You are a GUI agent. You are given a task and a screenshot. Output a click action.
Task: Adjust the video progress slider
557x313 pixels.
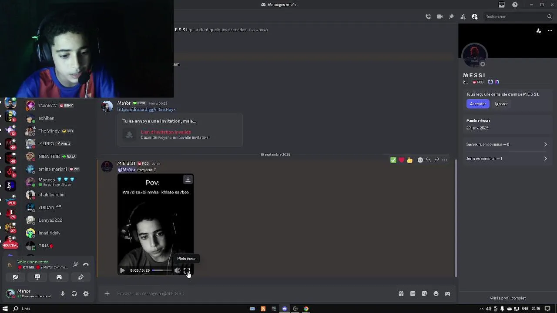pos(161,270)
